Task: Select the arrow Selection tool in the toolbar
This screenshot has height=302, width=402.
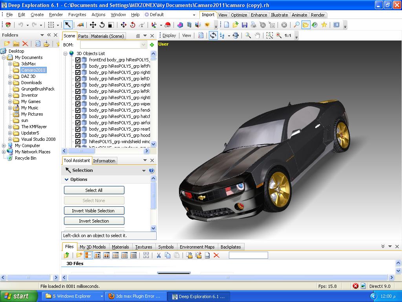Action: pyautogui.click(x=68, y=25)
